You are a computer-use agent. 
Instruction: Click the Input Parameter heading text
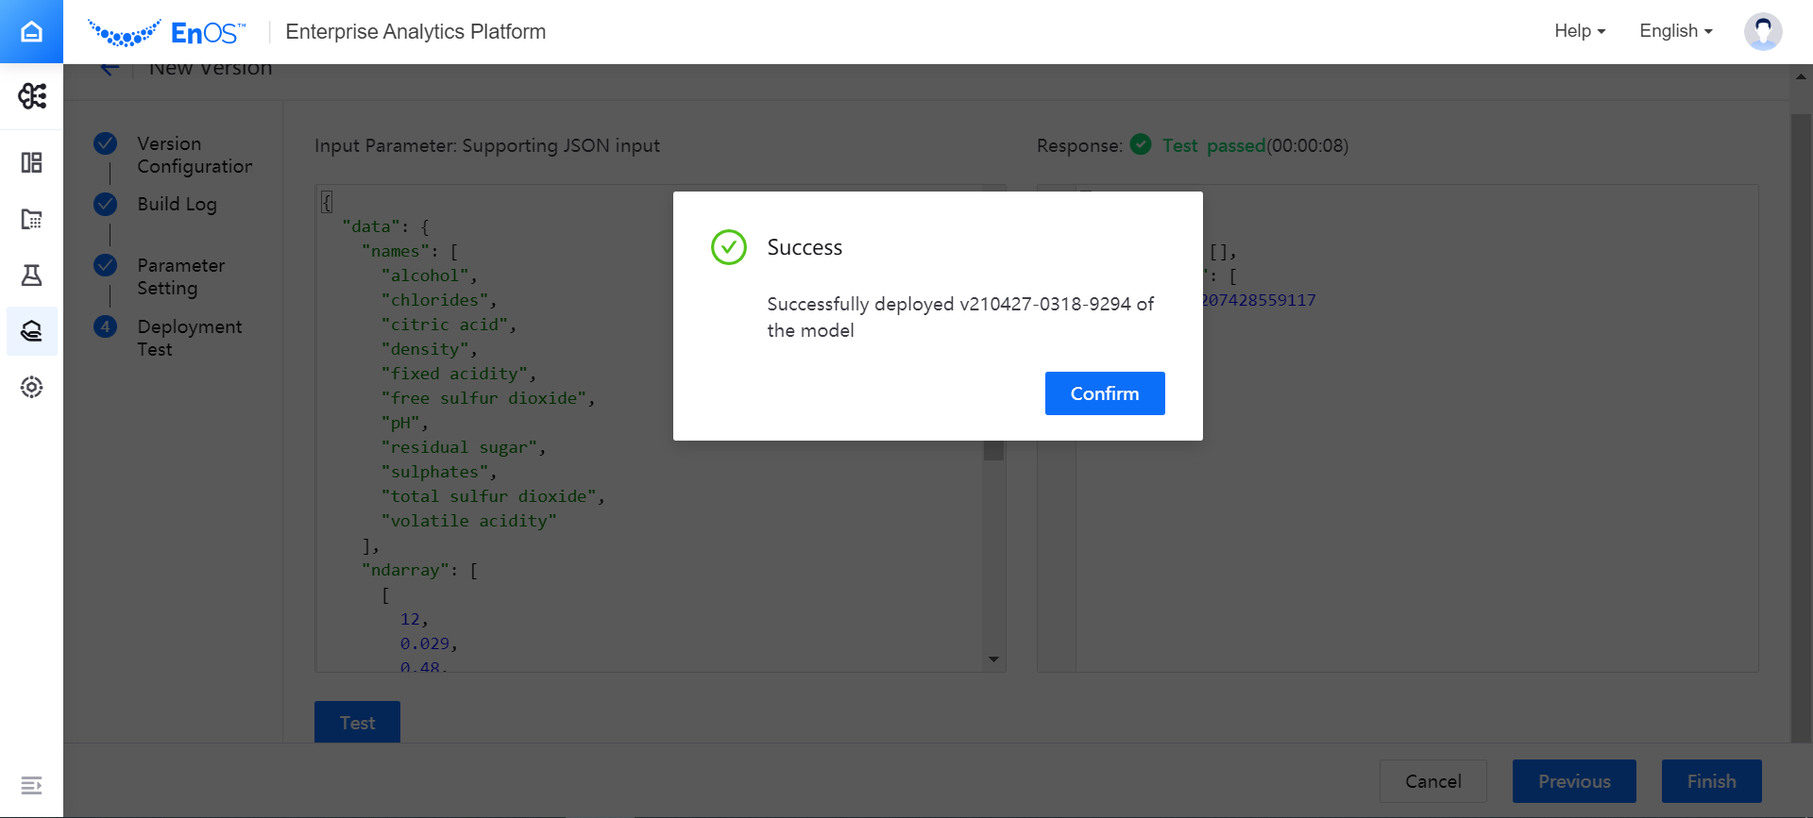click(x=487, y=145)
